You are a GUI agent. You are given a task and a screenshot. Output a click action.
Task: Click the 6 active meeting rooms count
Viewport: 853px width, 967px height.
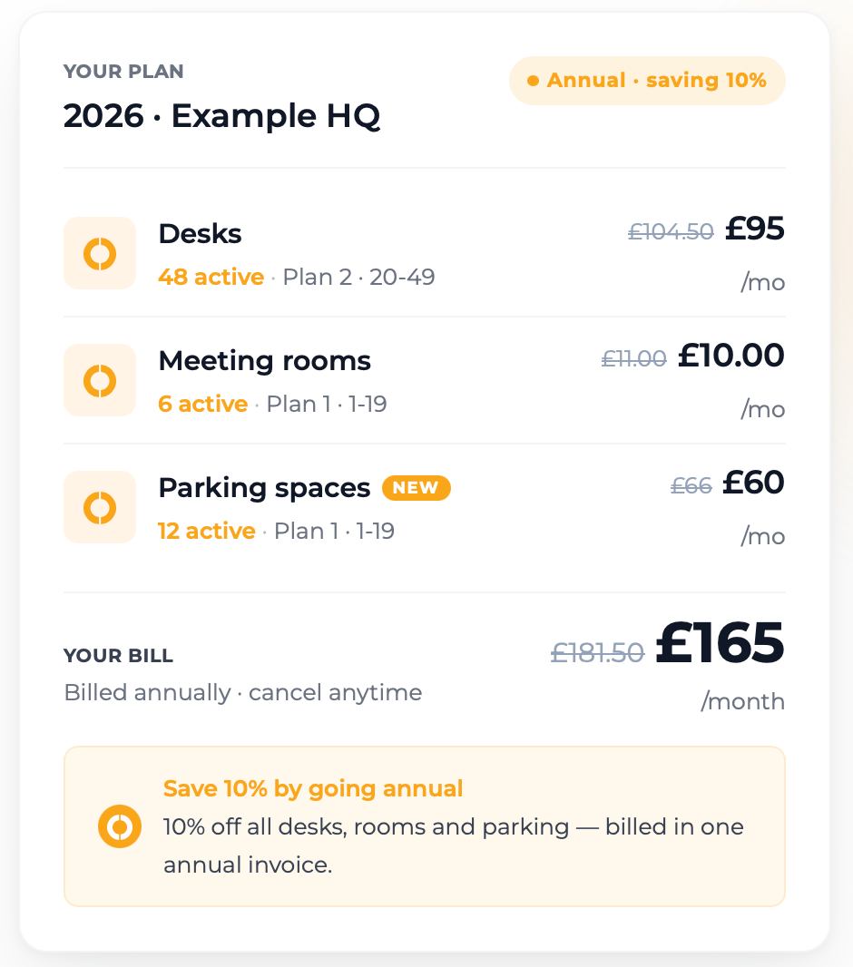point(203,405)
